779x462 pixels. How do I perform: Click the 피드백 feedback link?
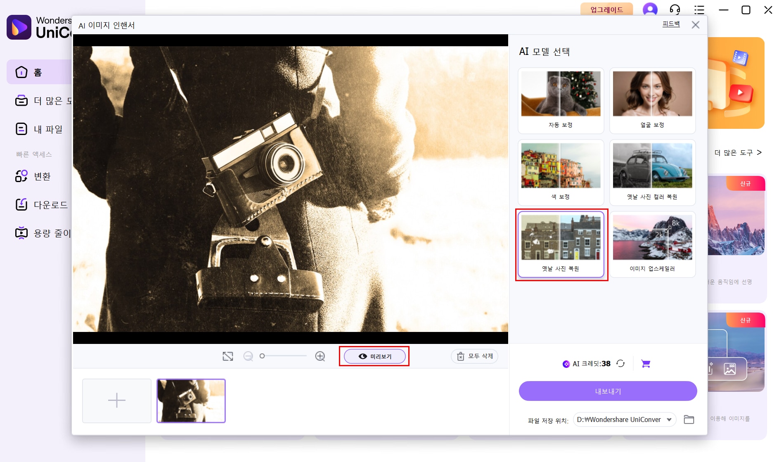671,24
